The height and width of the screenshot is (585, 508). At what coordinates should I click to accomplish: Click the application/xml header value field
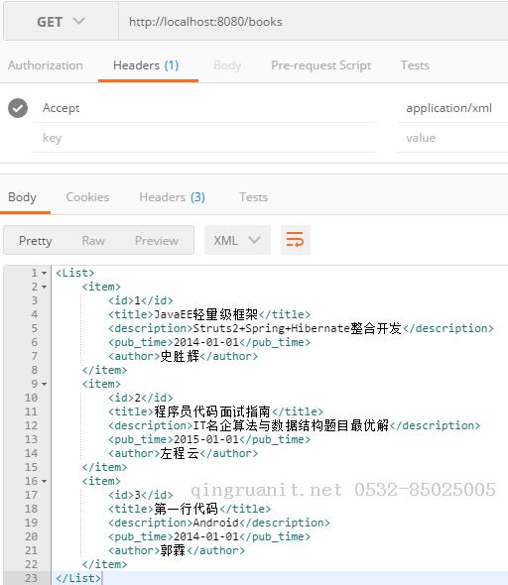452,108
